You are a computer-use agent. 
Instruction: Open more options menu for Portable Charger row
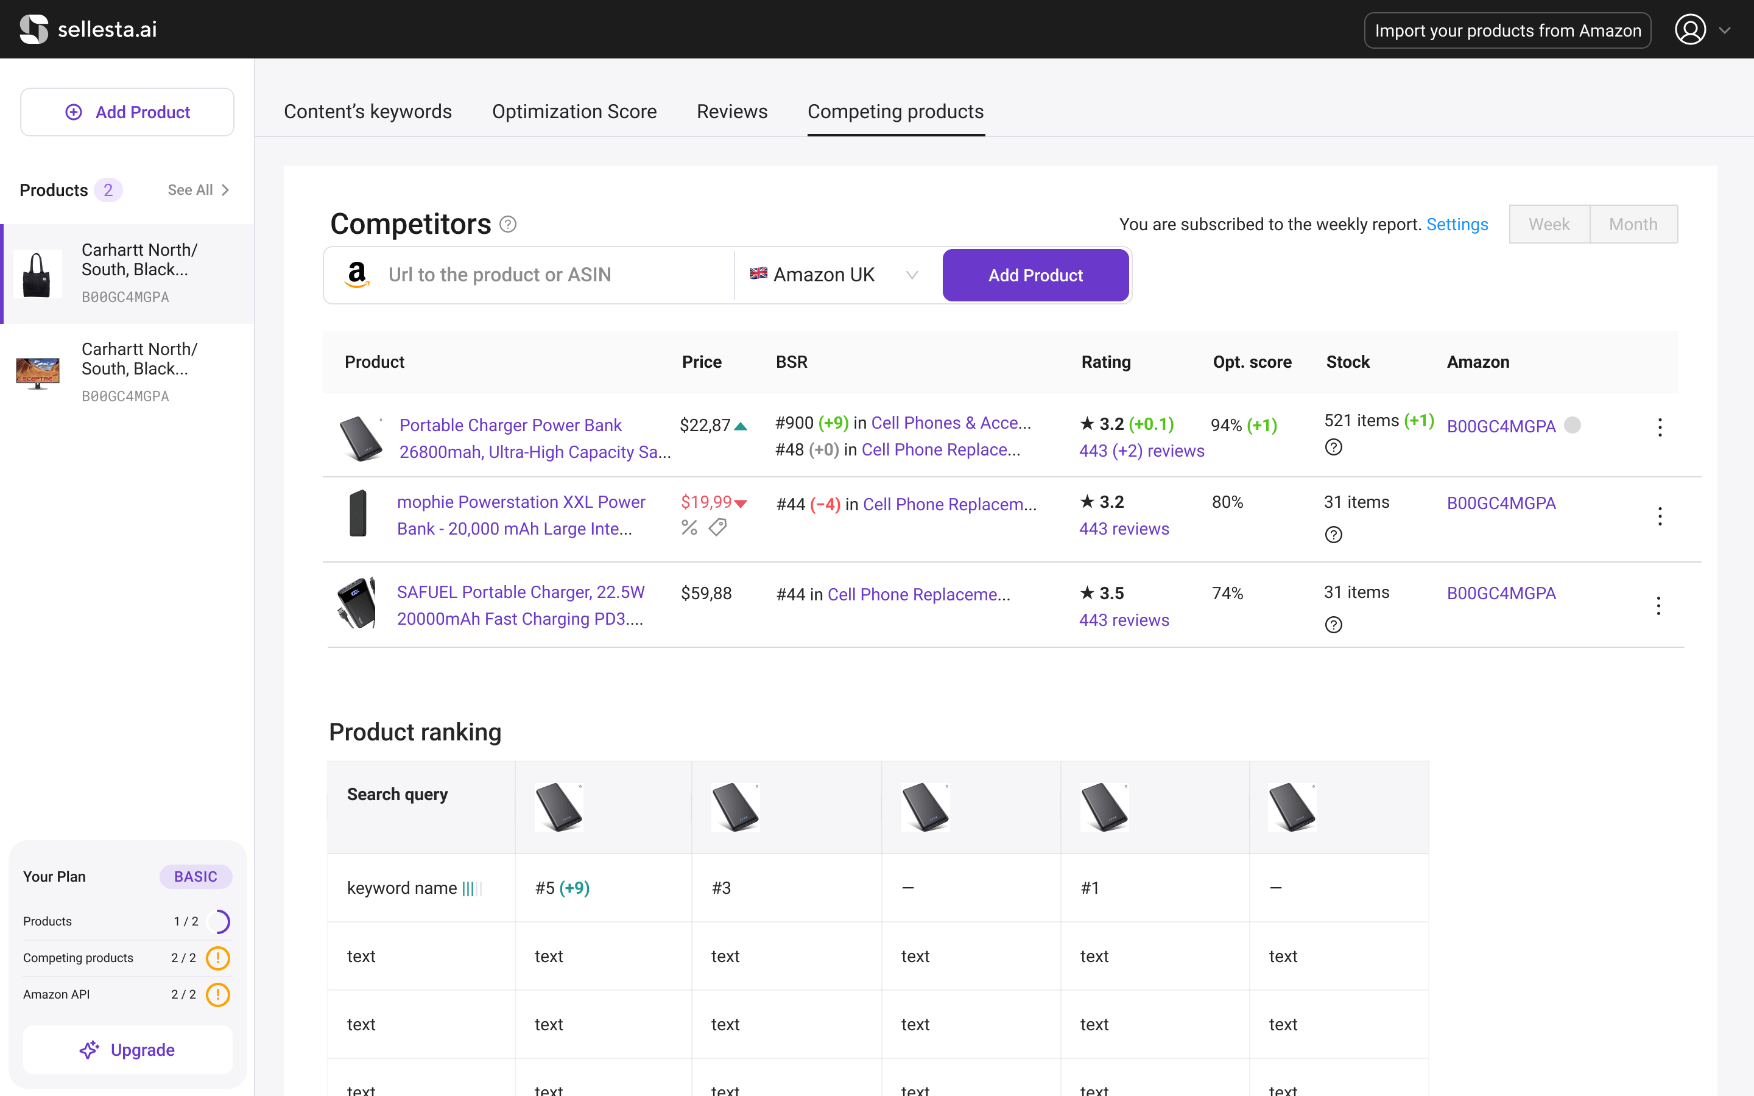1660,427
